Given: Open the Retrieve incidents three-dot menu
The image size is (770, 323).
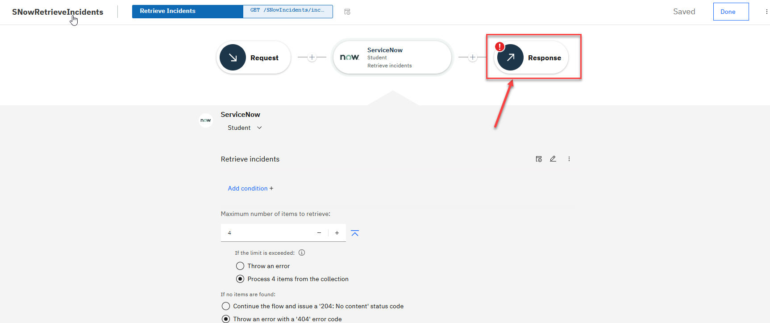Looking at the screenshot, I should coord(569,159).
